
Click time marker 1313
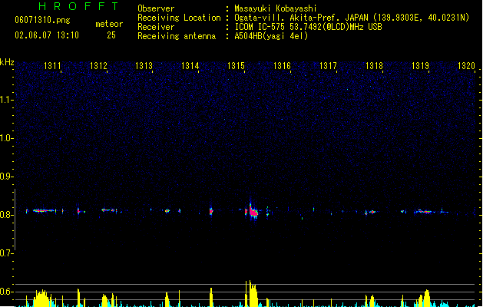click(144, 66)
